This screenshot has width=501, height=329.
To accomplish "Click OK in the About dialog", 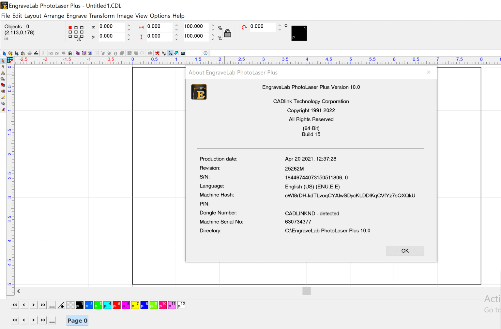I will 405,251.
